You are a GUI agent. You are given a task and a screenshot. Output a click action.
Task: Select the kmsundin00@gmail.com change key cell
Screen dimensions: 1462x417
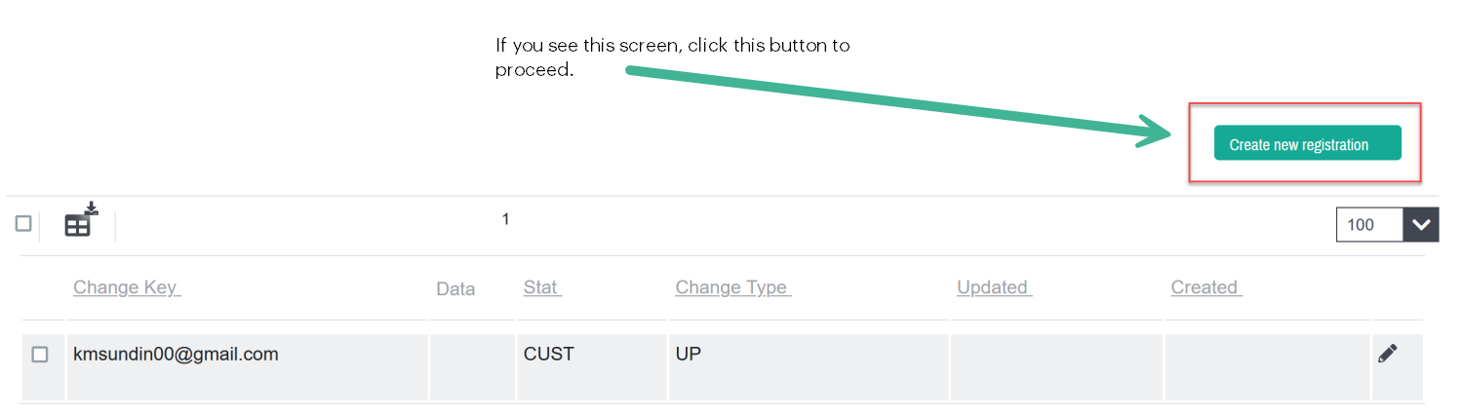(176, 355)
